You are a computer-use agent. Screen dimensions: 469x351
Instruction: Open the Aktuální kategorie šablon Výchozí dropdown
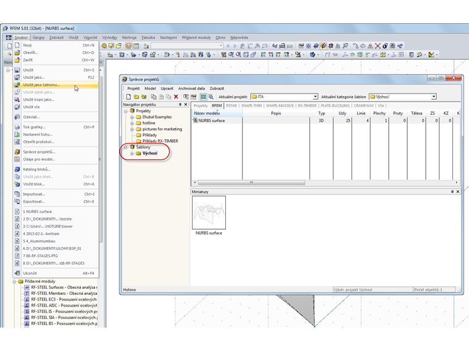tap(434, 97)
